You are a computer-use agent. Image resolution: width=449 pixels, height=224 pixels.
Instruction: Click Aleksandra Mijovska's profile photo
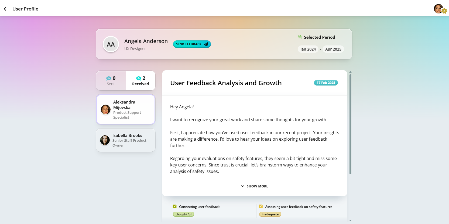coord(106,109)
